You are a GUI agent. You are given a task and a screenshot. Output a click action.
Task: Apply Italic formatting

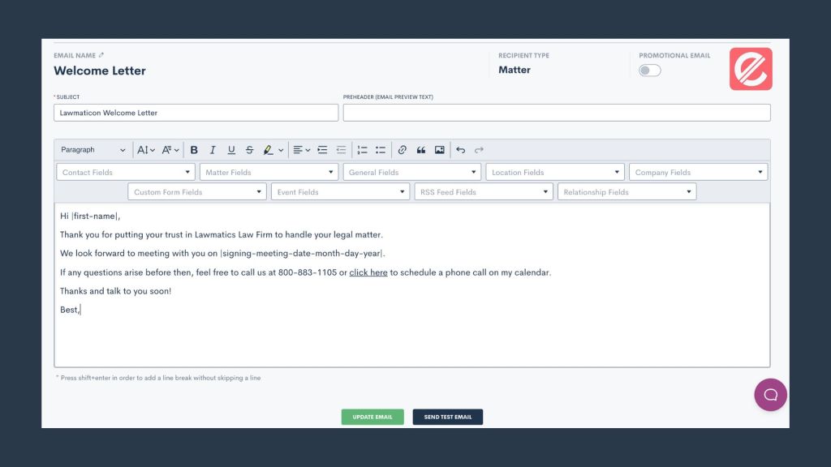[x=213, y=150]
